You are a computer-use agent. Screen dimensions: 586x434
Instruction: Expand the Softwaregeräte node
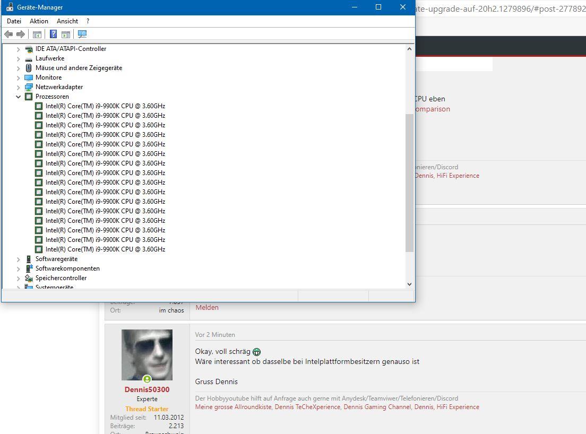18,259
